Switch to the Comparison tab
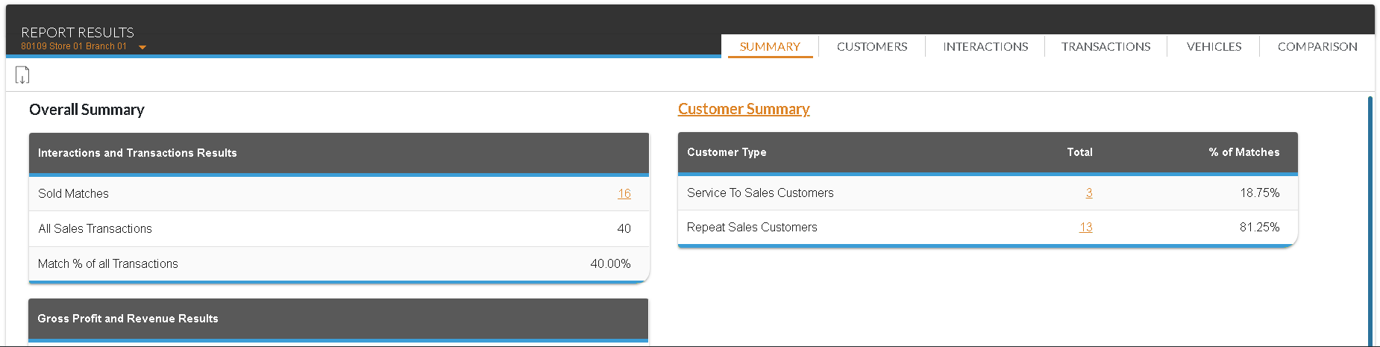Viewport: 1380px width, 347px height. point(1317,46)
